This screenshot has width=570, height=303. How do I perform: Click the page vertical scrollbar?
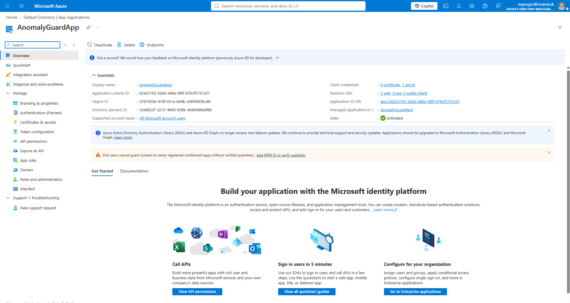[568, 181]
